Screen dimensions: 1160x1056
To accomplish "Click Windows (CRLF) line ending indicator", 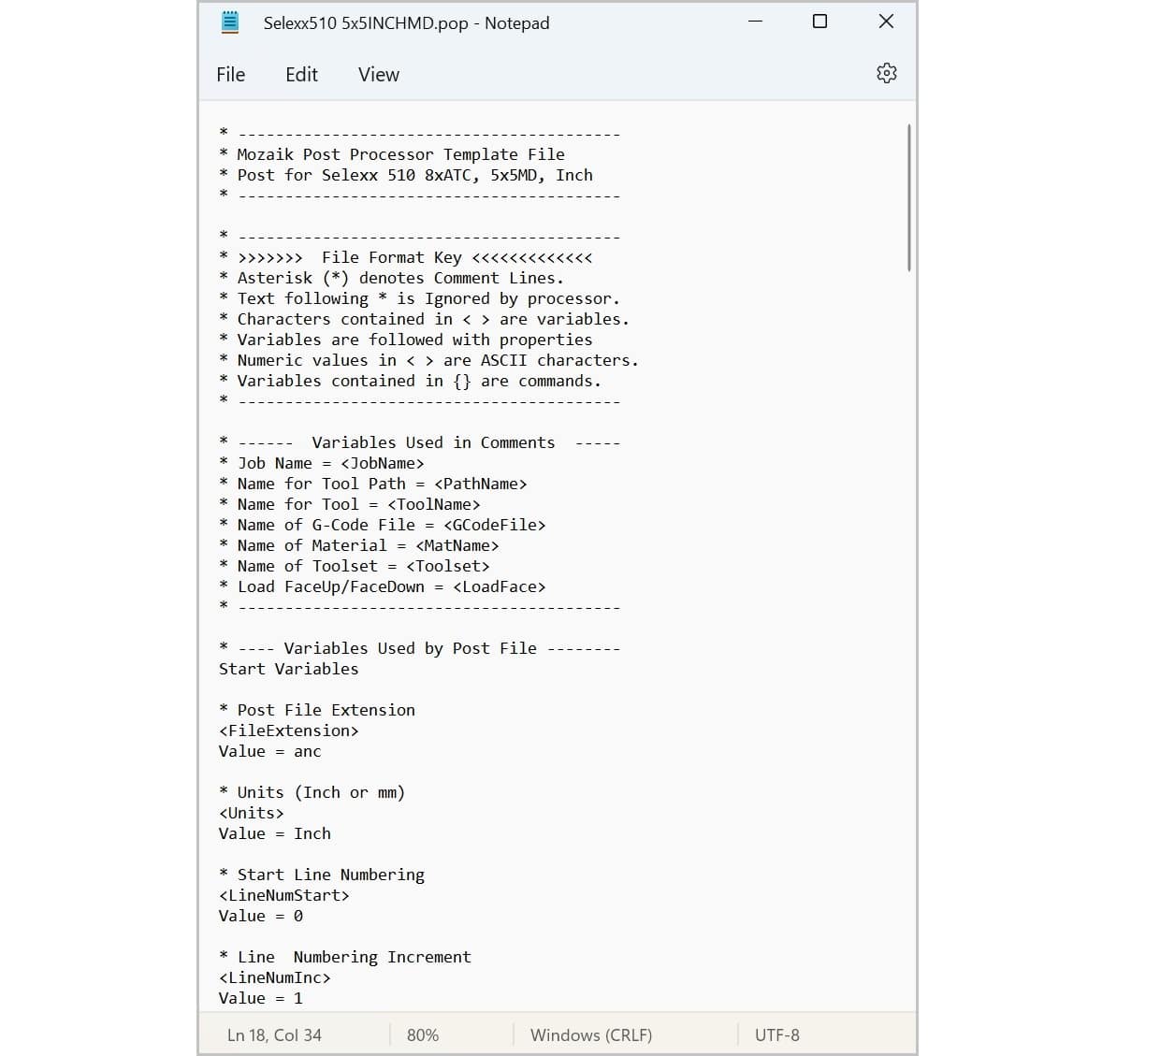I will [590, 1034].
